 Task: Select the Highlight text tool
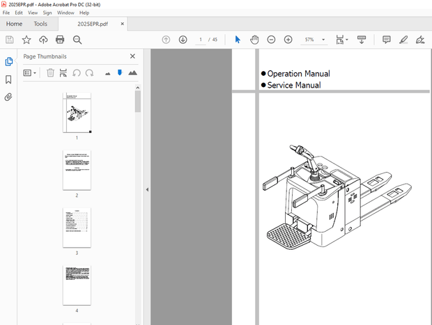[403, 40]
